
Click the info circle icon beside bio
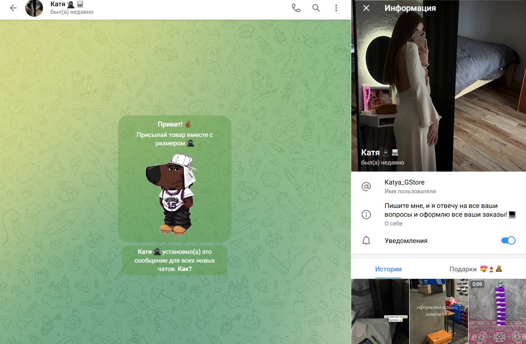coord(366,215)
